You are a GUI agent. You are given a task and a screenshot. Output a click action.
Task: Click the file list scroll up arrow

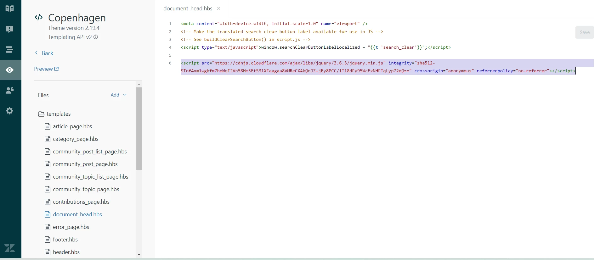139,84
